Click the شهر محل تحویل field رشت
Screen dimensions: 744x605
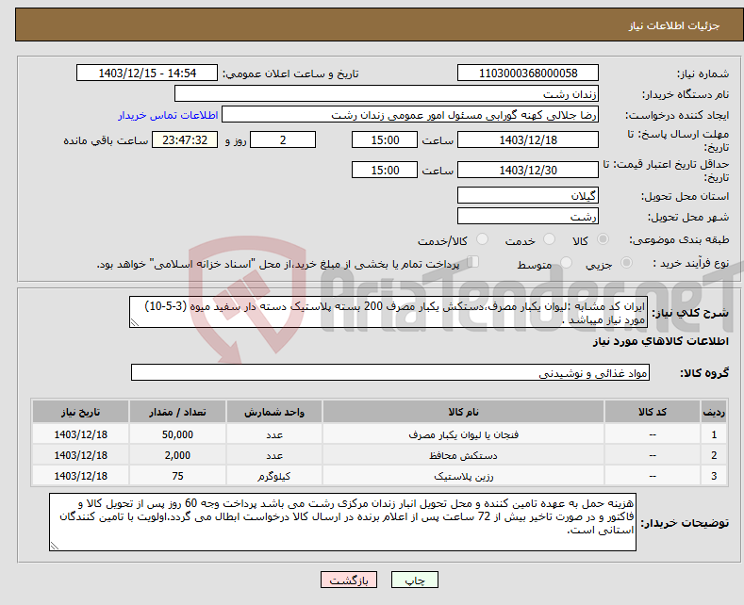point(528,216)
